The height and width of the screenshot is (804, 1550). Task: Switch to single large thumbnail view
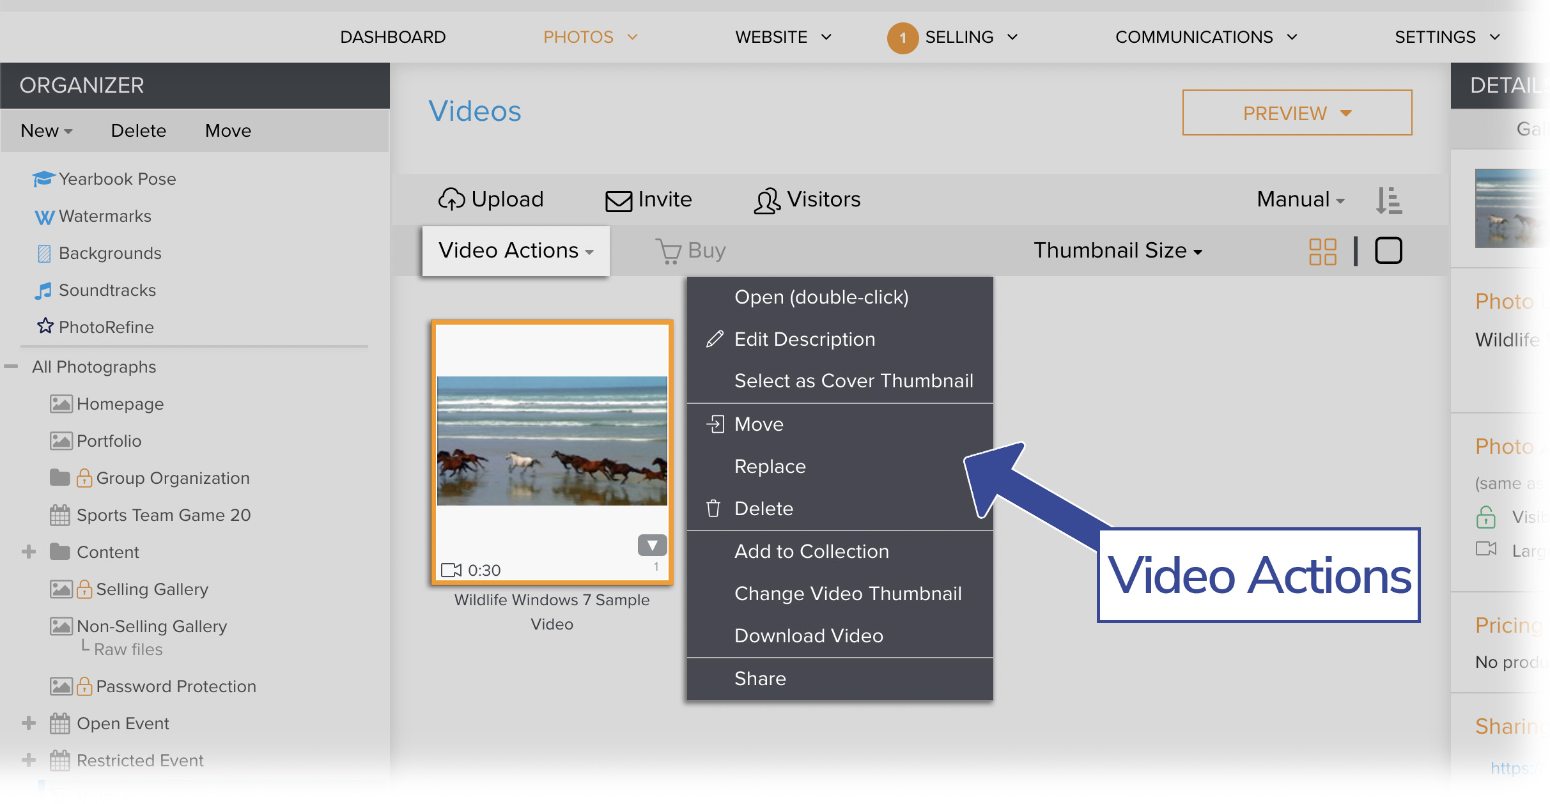1388,251
